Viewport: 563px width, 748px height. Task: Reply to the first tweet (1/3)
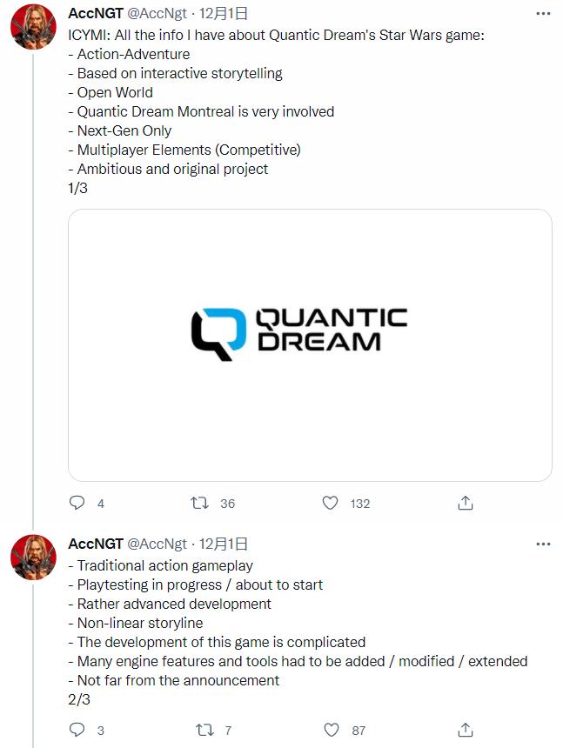point(77,503)
